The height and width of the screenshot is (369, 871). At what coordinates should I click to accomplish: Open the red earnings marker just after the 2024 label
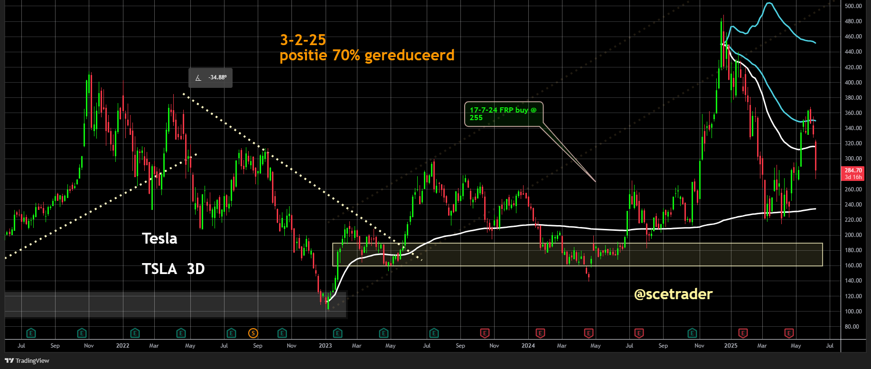[x=540, y=333]
